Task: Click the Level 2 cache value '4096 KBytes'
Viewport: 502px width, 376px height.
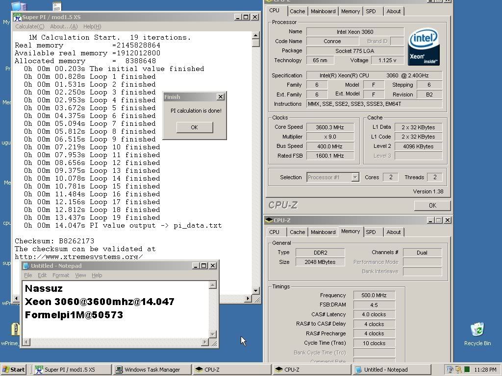Action: tap(418, 146)
